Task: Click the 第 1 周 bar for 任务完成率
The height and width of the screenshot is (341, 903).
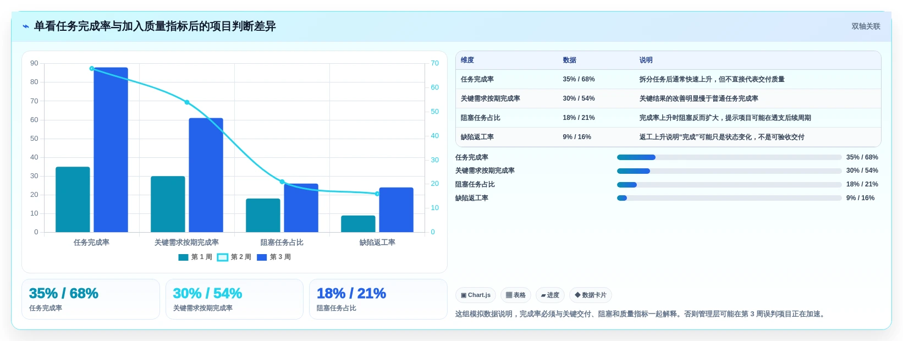Action: click(73, 200)
